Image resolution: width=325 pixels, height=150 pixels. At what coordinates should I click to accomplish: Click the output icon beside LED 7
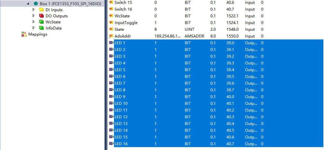111,83
